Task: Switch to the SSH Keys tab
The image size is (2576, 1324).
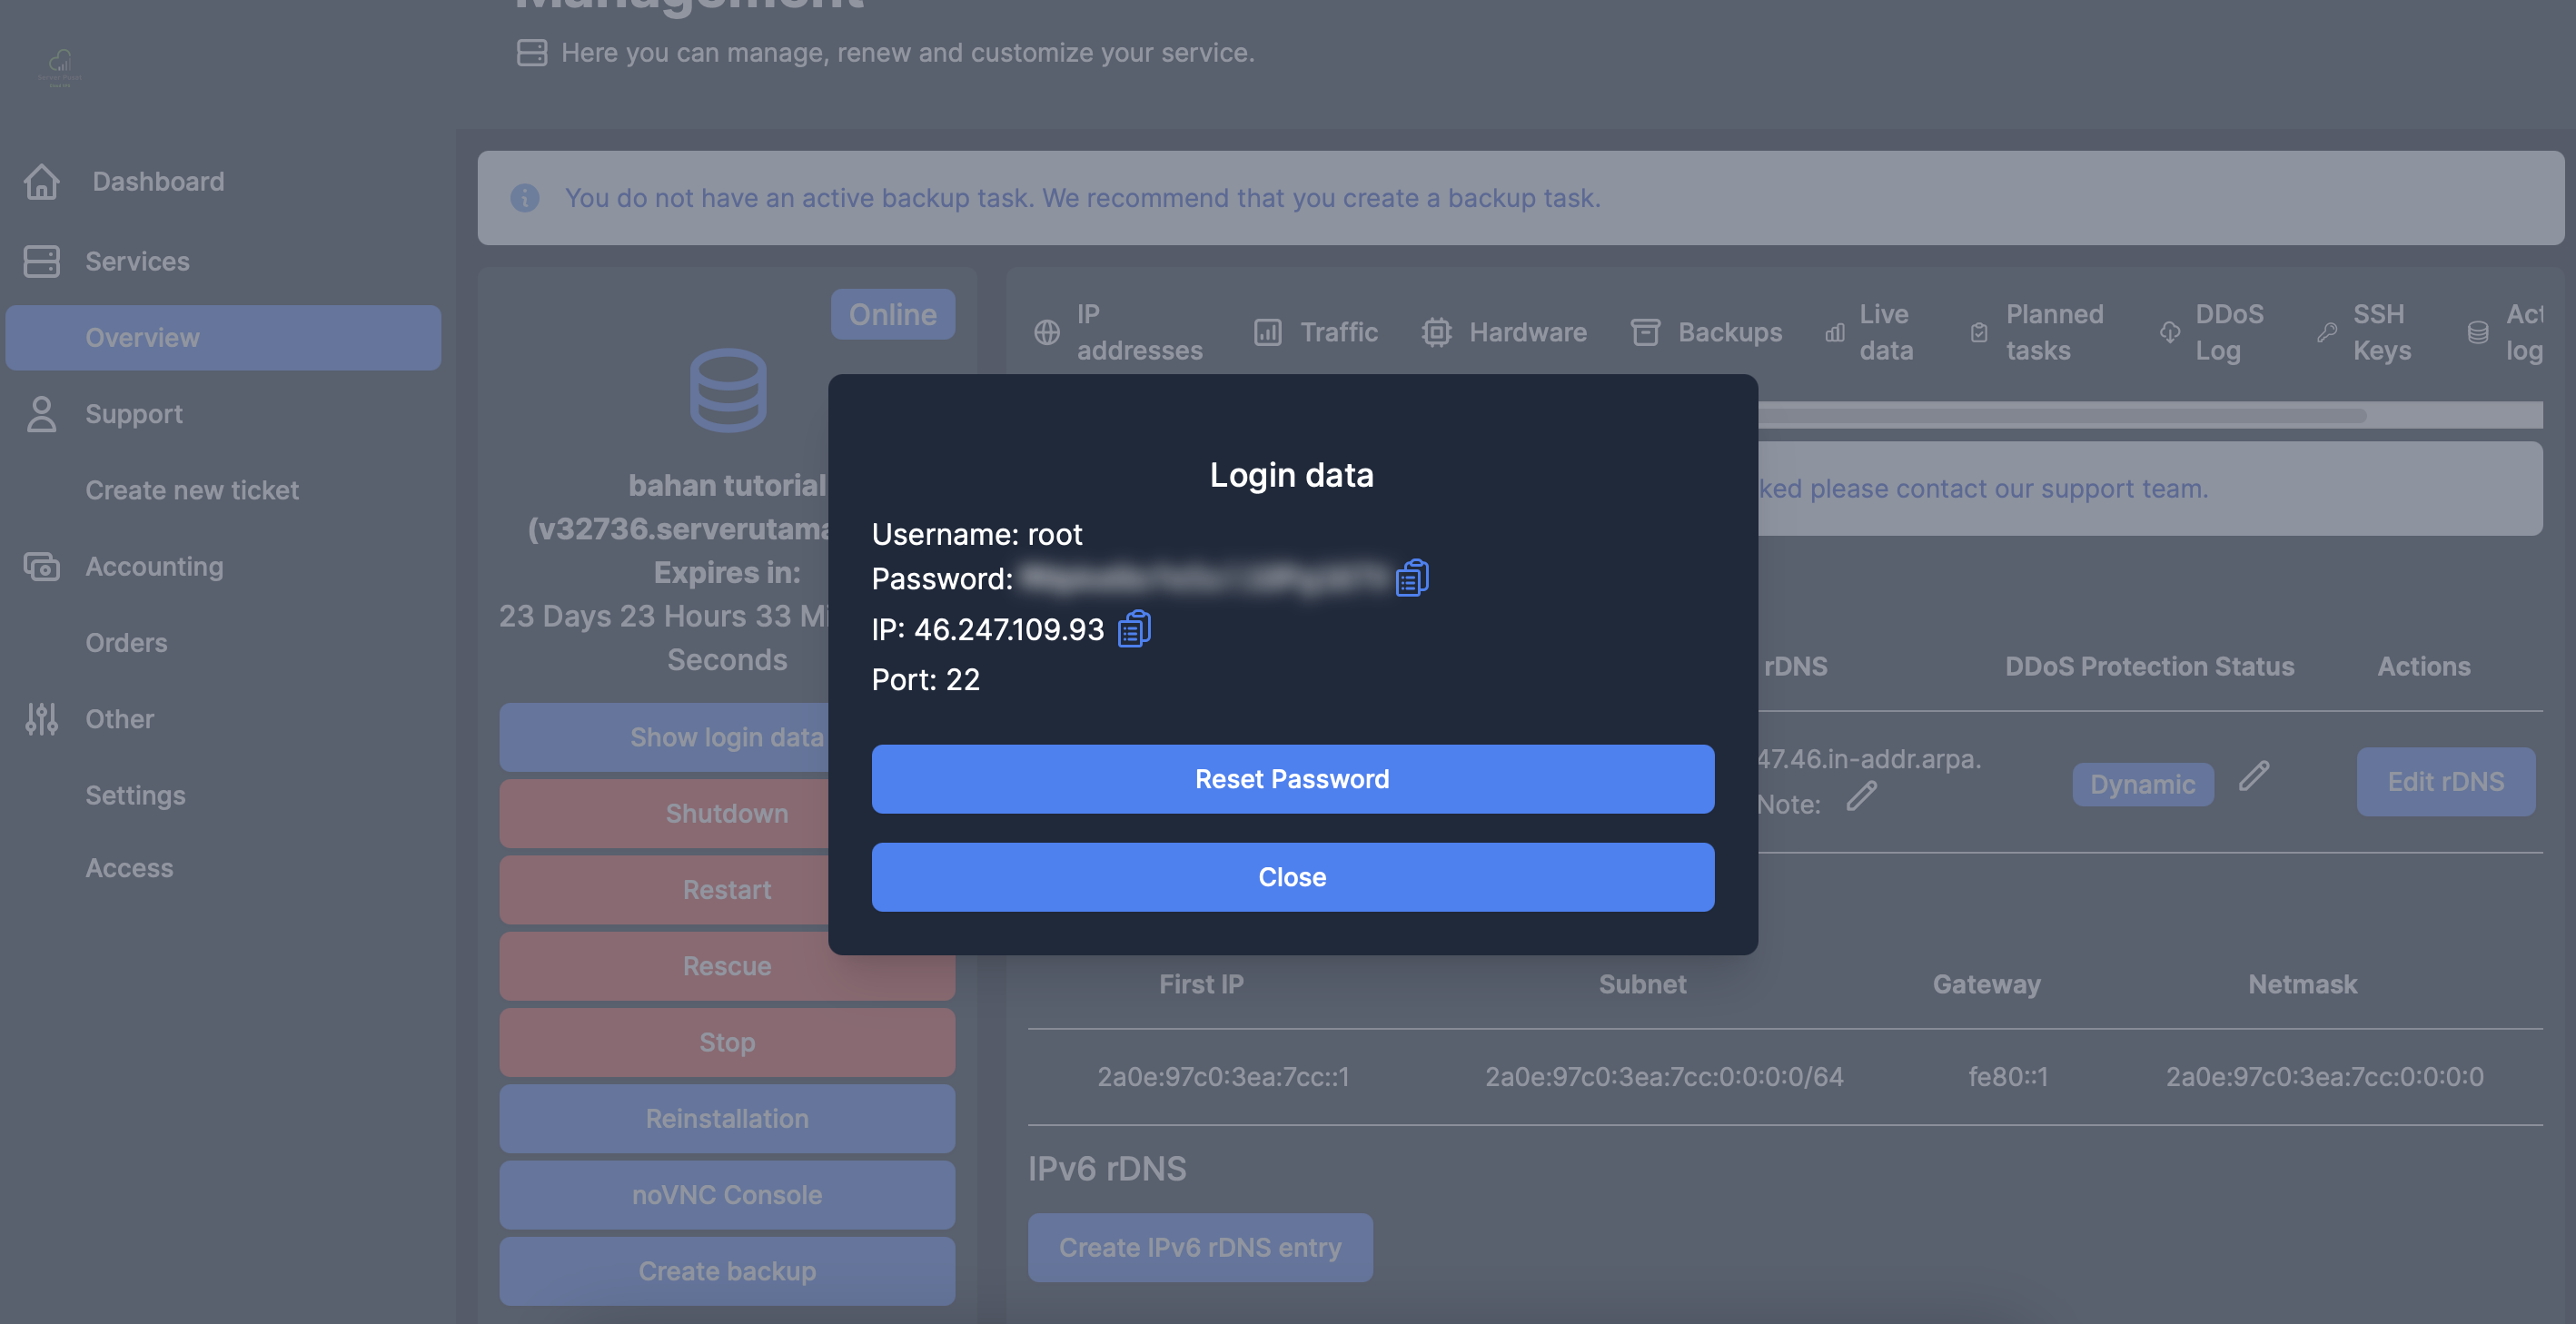Action: click(2381, 333)
